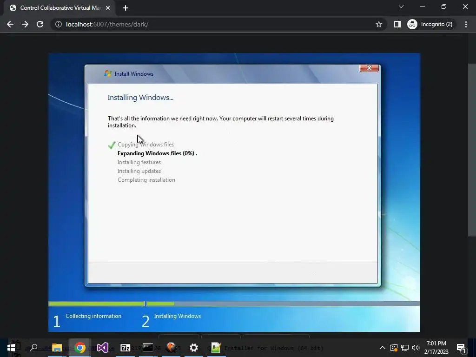Switch to Google Chrome on taskbar

click(x=80, y=348)
